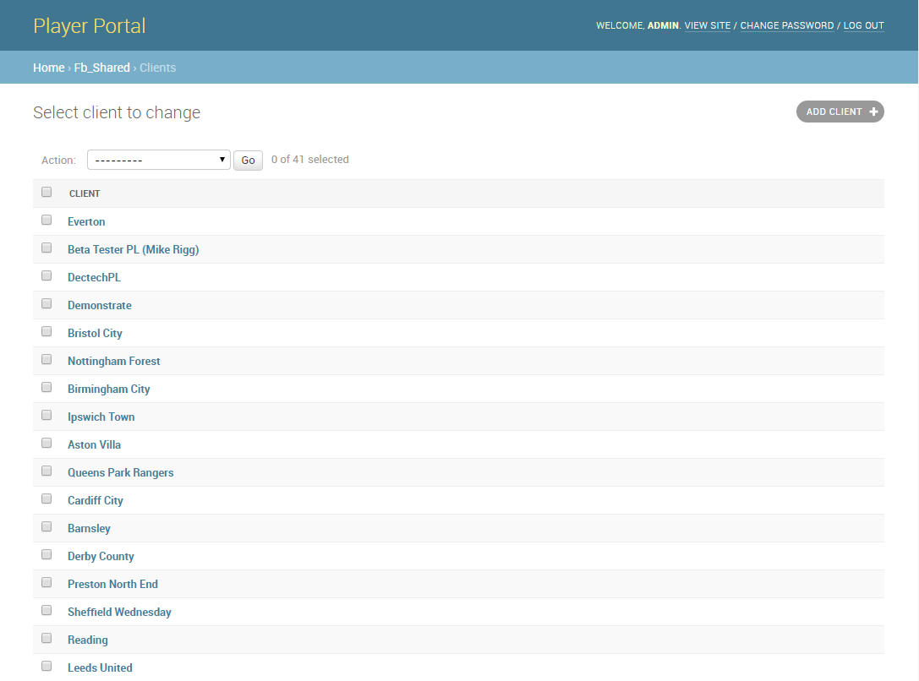
Task: Select the Reading row checkbox
Action: (46, 638)
